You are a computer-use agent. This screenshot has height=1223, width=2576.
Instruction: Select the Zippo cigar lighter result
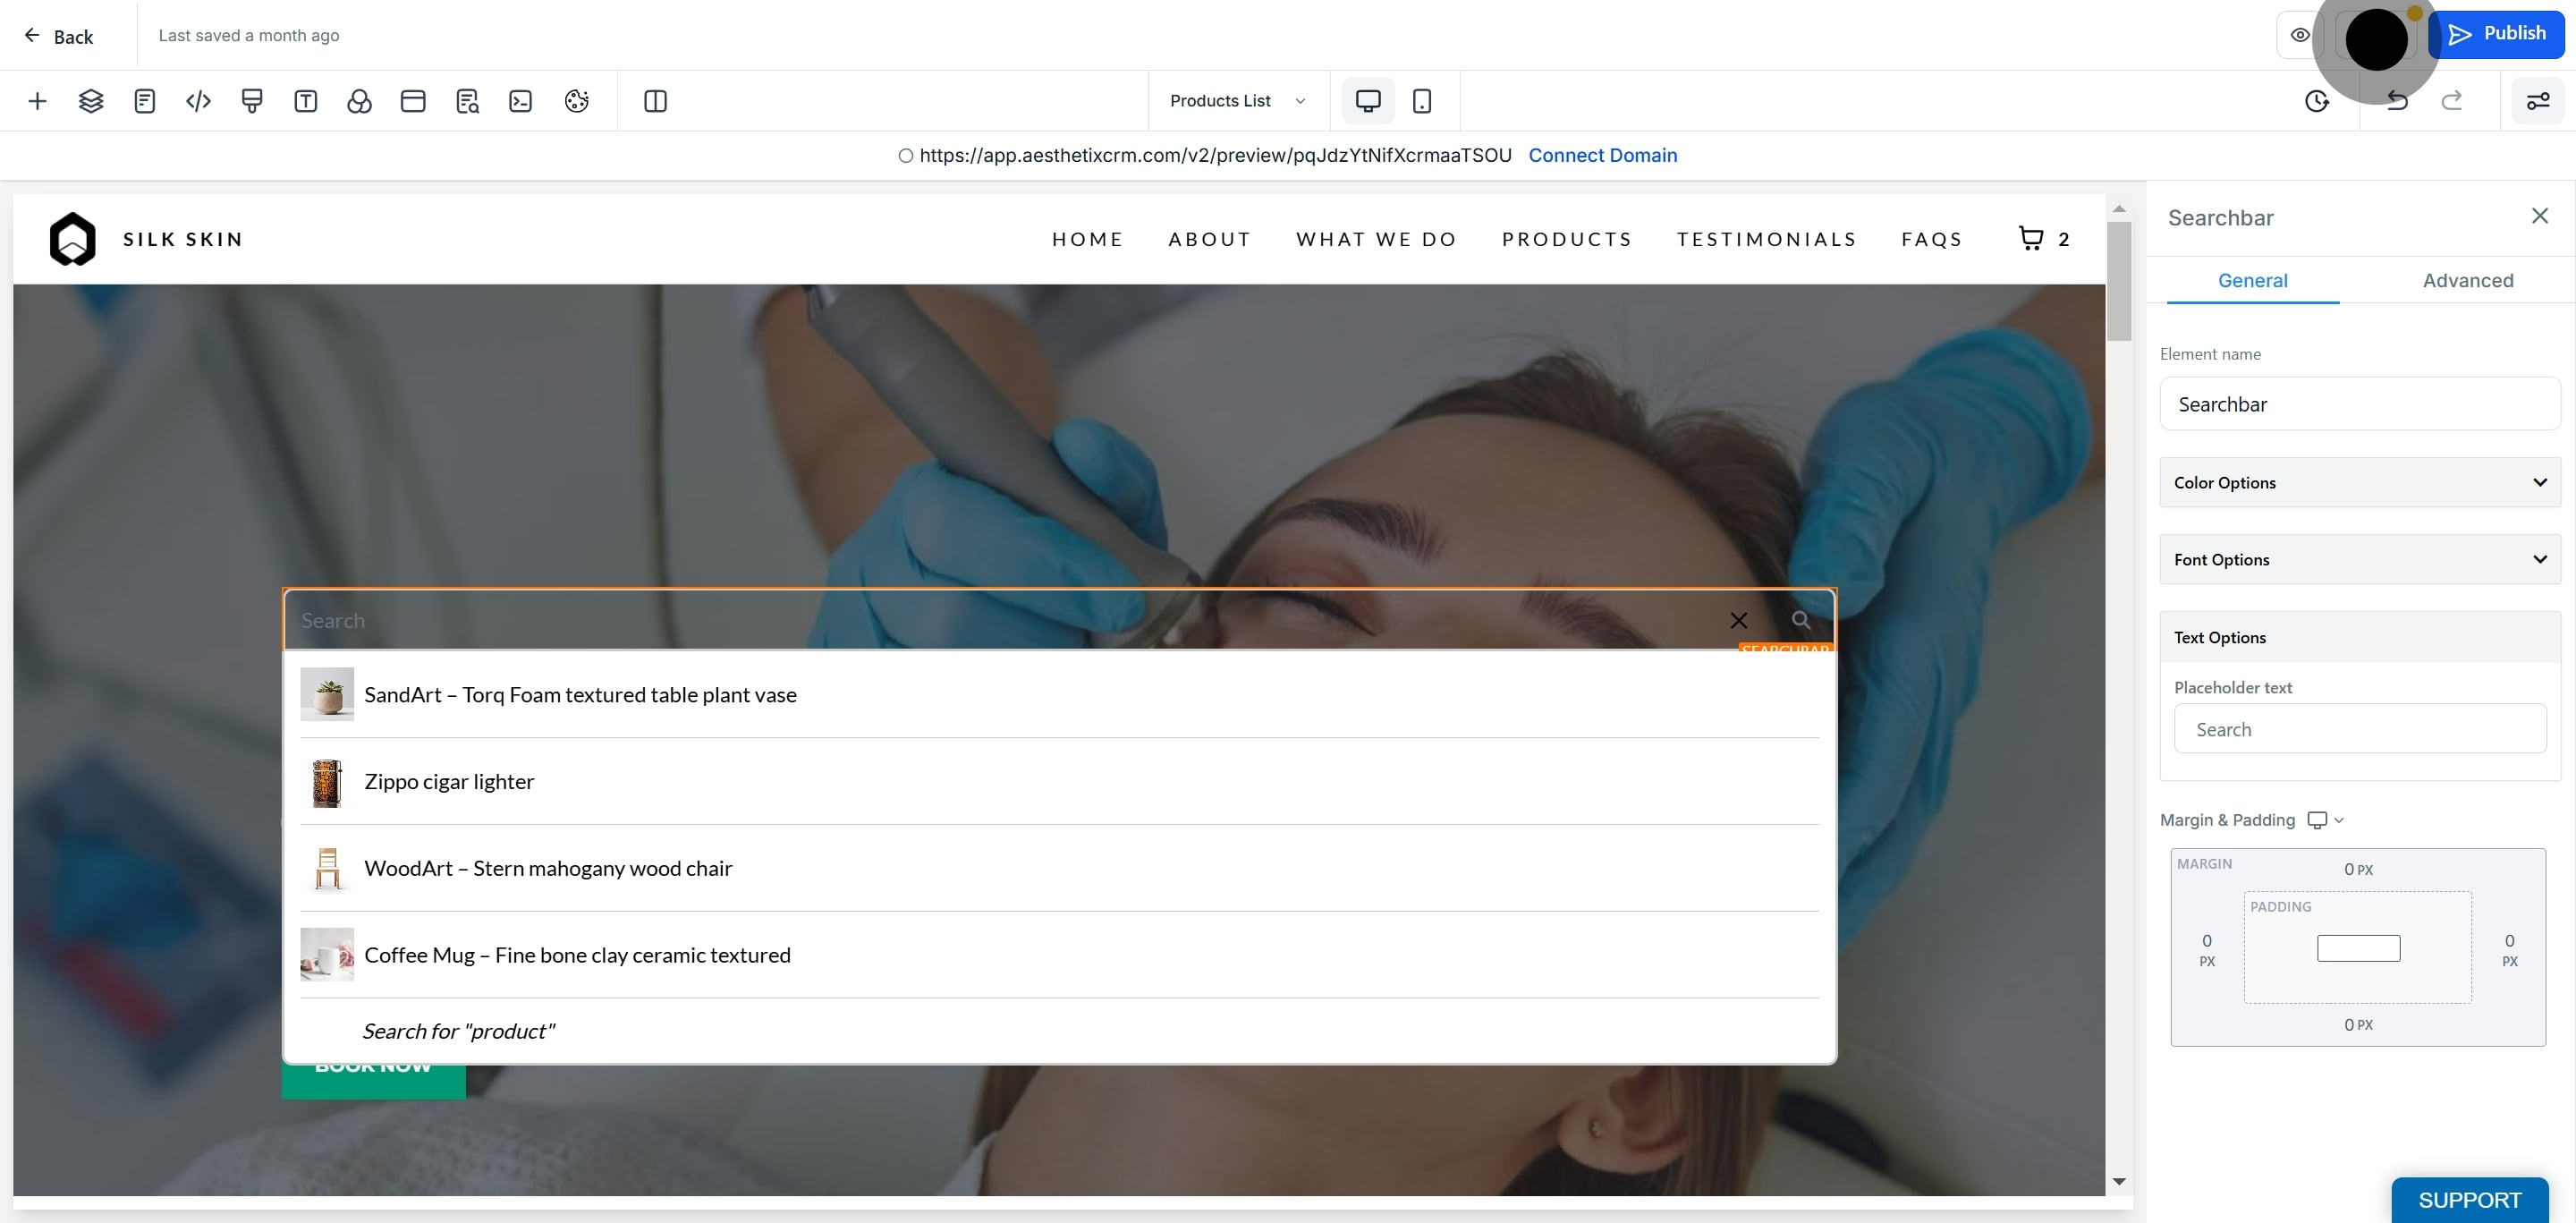coord(1059,781)
